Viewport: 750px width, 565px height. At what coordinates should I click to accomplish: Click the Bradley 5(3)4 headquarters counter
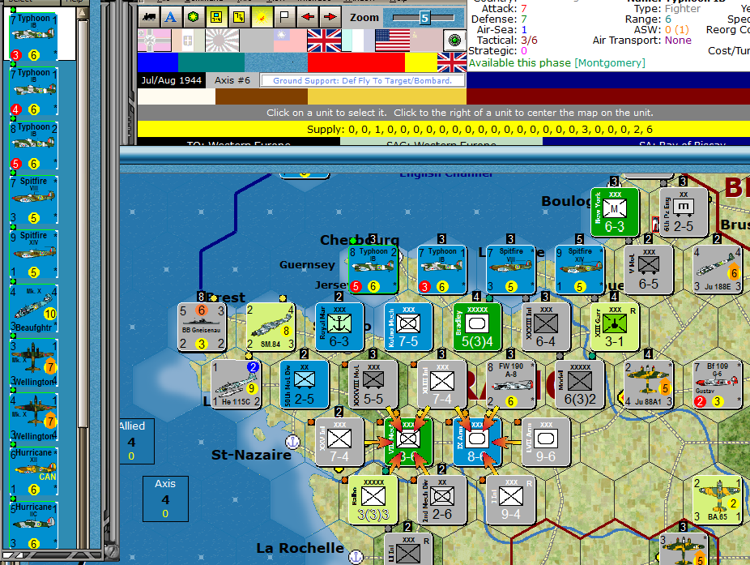477,327
